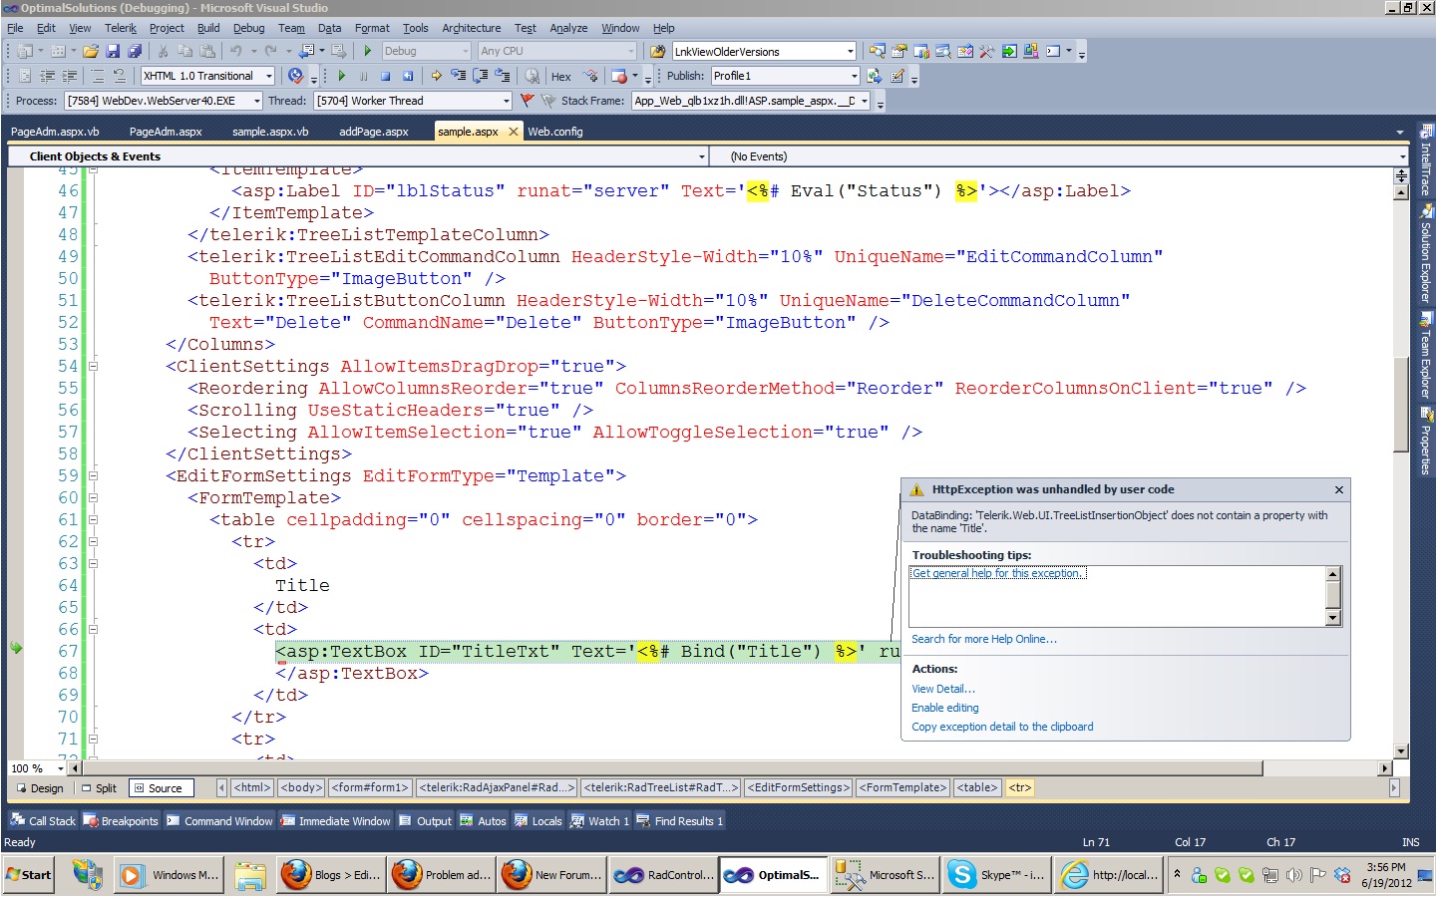Save the current file with the floppy disk icon
The width and height of the screenshot is (1436, 897).
[x=113, y=51]
